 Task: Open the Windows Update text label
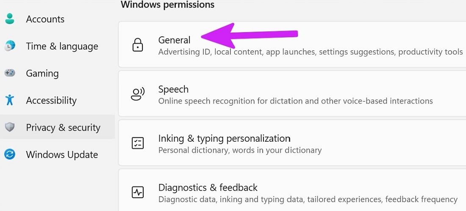click(x=62, y=154)
